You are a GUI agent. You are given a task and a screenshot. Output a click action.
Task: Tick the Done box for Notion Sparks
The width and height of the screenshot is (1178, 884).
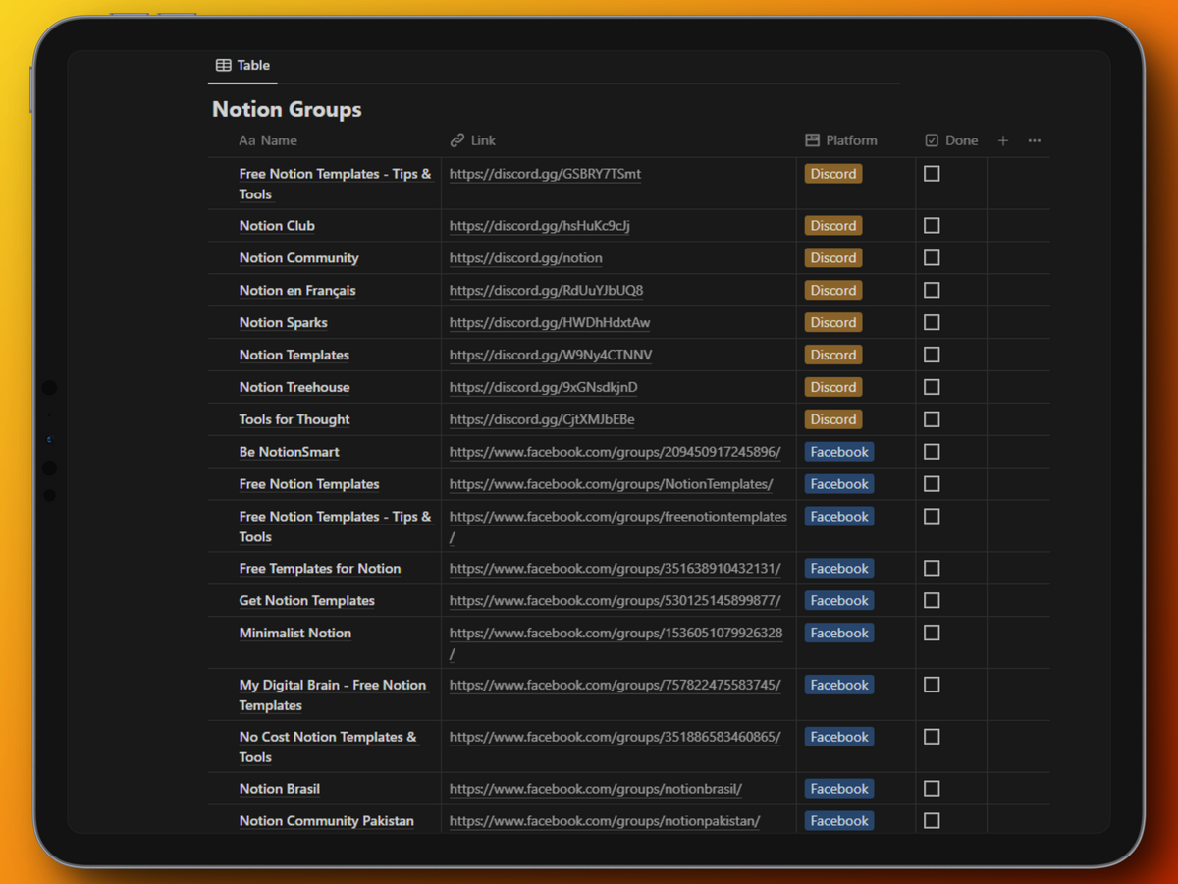pos(932,322)
